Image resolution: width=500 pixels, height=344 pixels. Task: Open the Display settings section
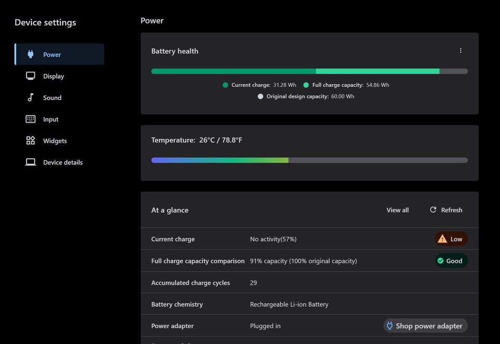click(x=54, y=76)
